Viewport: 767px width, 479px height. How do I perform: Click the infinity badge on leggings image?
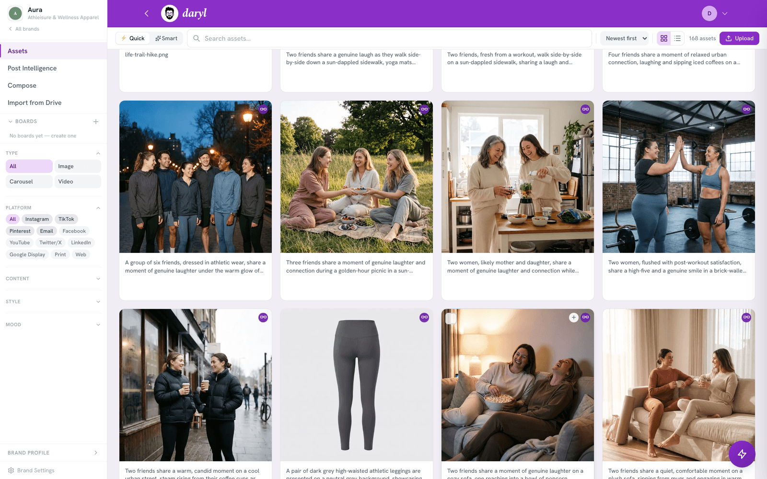point(424,317)
